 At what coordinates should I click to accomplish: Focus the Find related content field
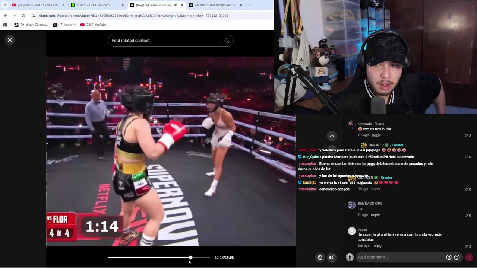(x=165, y=41)
